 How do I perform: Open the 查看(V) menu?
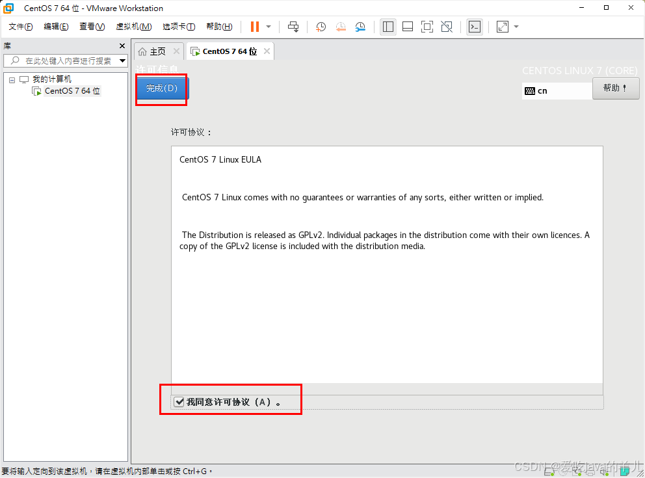(92, 27)
